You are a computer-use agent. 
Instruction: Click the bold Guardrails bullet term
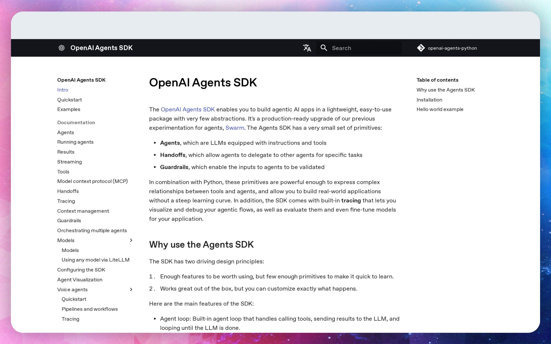pos(174,167)
